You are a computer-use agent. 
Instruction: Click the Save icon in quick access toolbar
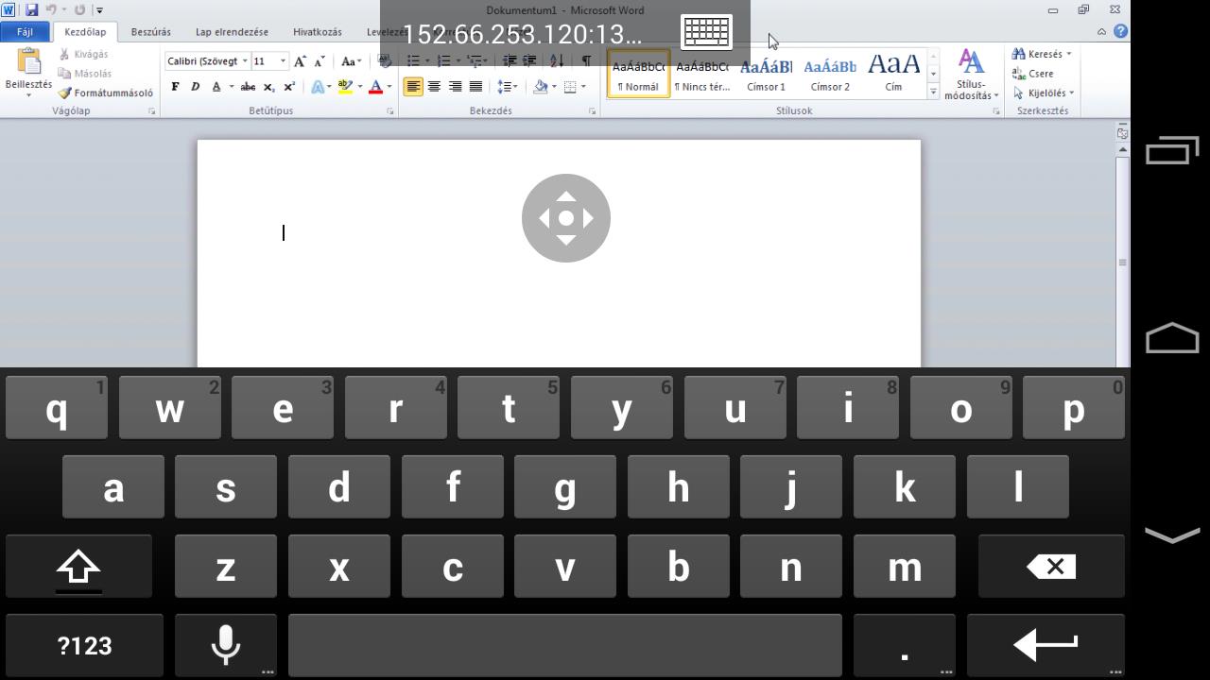[31, 10]
